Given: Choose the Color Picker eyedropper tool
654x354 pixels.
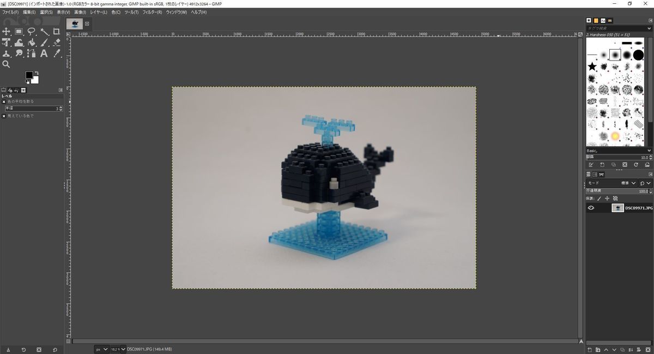Looking at the screenshot, I should tap(57, 53).
